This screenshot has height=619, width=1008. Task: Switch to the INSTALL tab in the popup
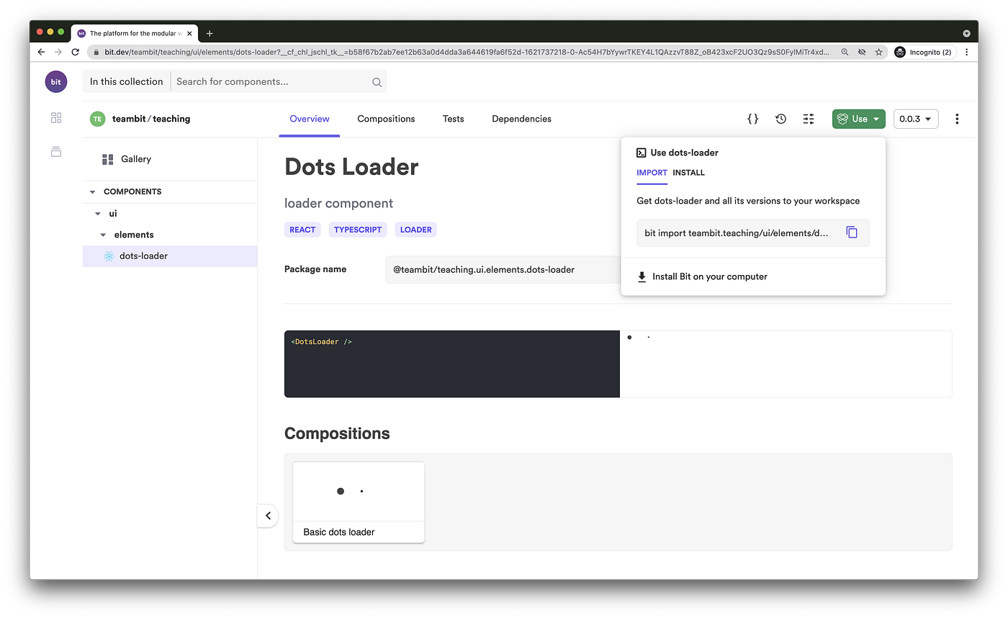(688, 173)
